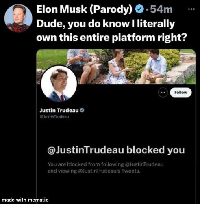The width and height of the screenshot is (200, 204).
Task: Open the tweet's three-dot more options menu
Action: click(x=191, y=9)
